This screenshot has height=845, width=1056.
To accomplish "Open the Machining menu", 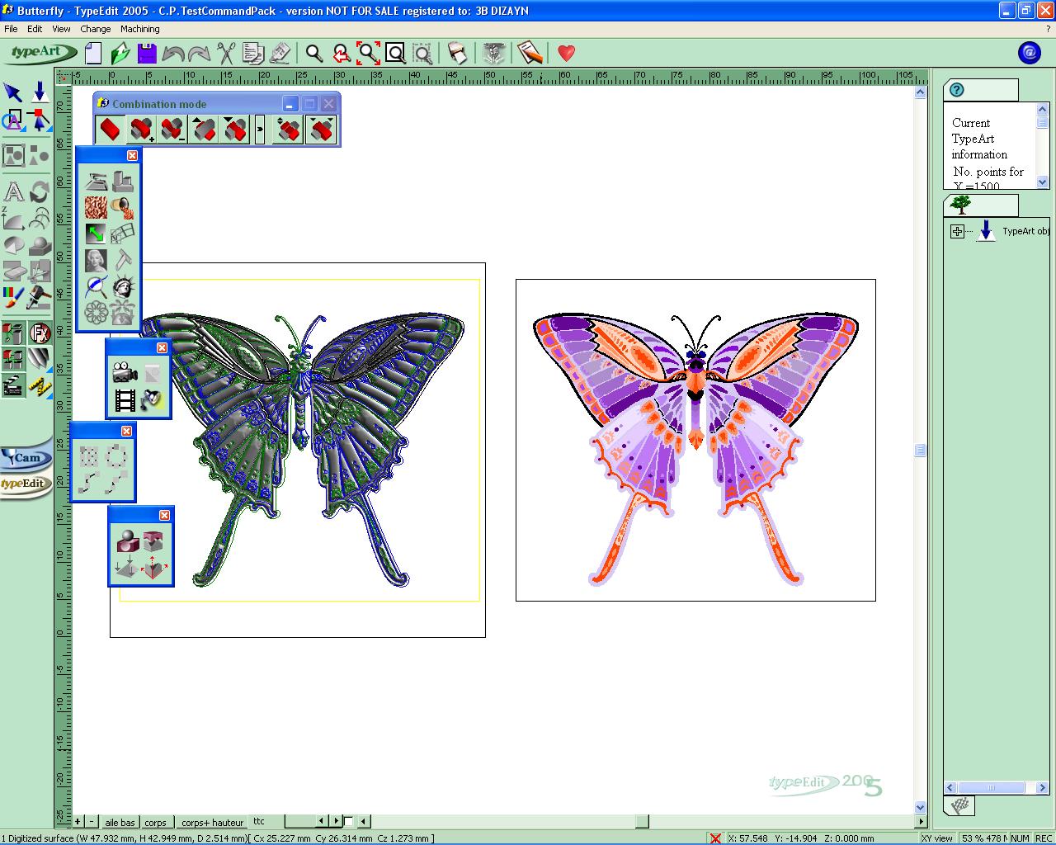I will pos(139,29).
